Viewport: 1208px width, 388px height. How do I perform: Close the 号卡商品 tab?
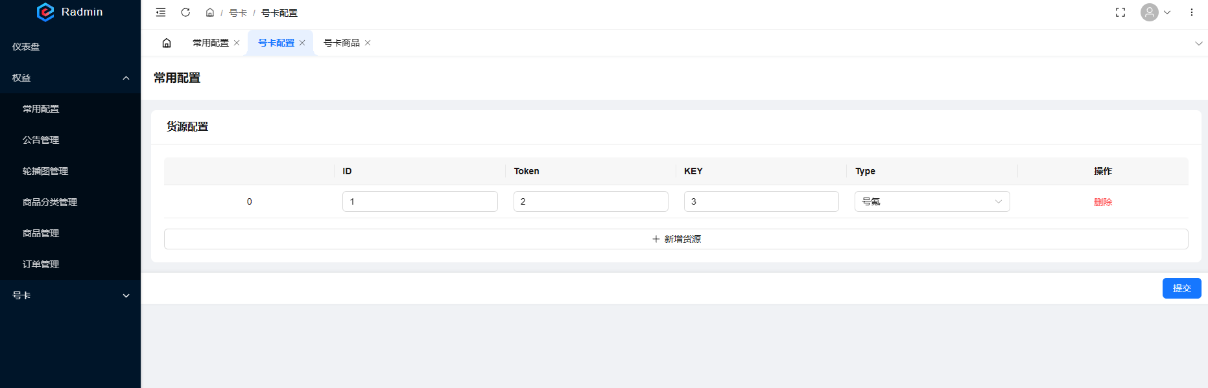pos(368,43)
